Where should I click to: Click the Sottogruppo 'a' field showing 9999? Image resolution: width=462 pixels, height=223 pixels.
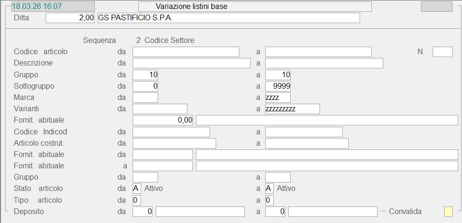[278, 86]
